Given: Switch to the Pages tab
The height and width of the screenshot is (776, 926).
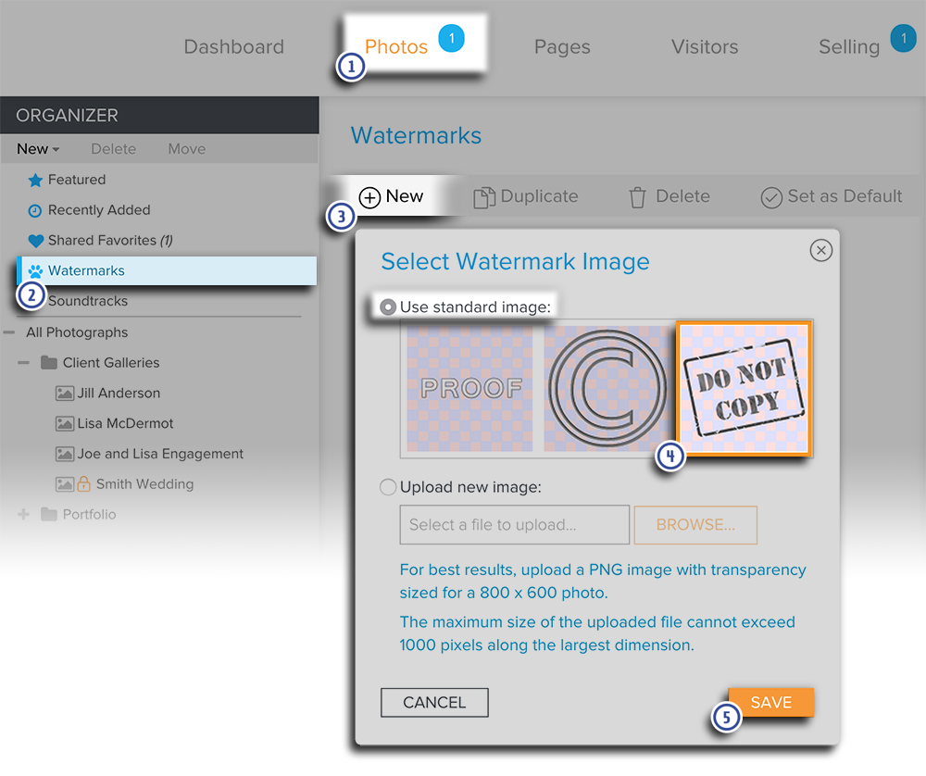Looking at the screenshot, I should tap(562, 46).
